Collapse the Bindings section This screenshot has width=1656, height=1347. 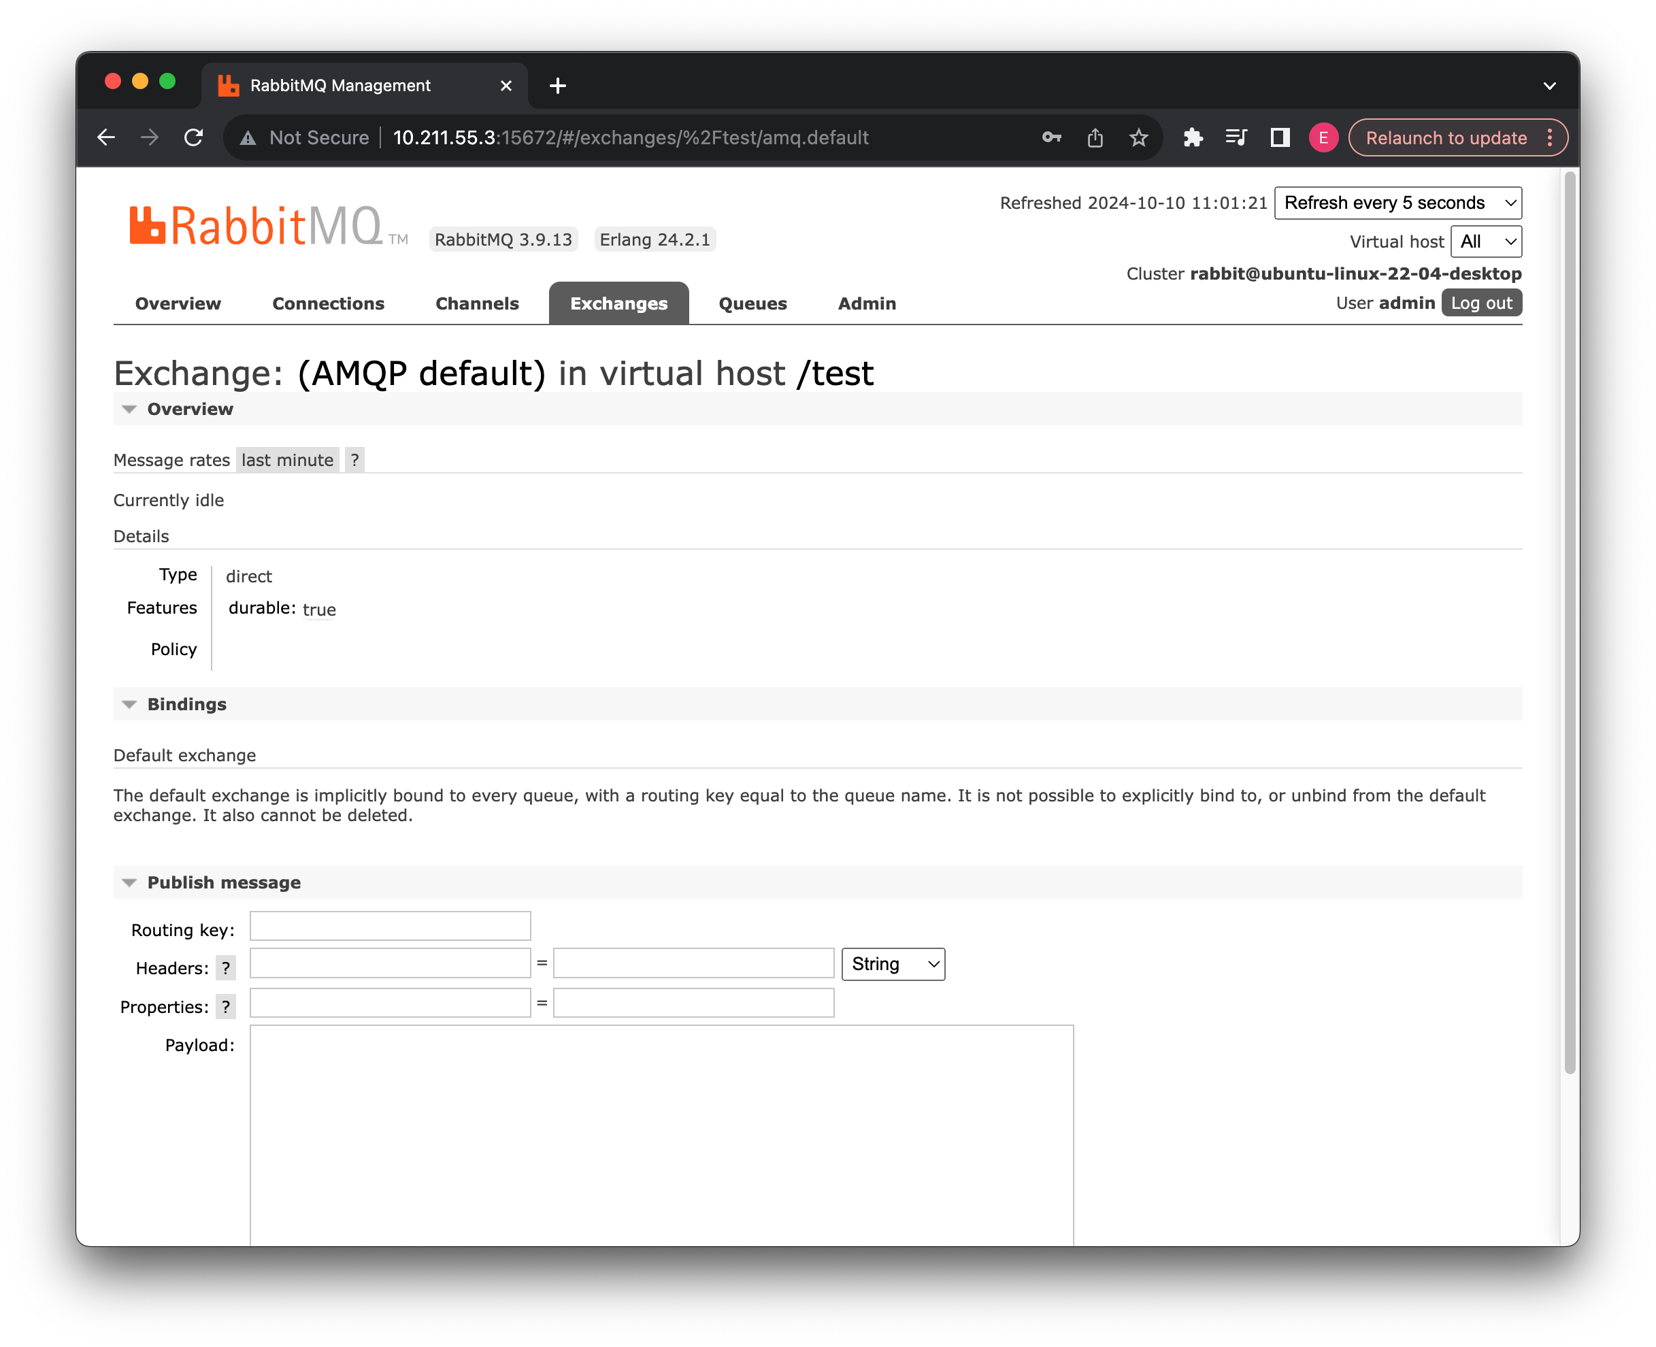186,703
